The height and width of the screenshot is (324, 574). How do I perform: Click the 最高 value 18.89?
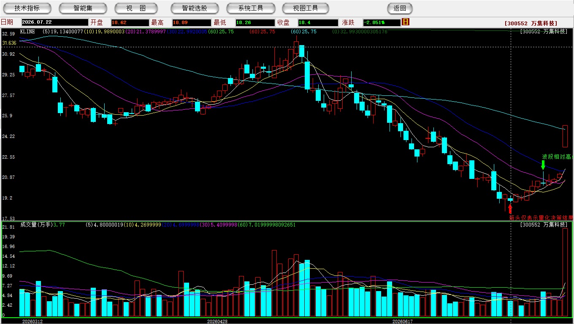coord(192,22)
